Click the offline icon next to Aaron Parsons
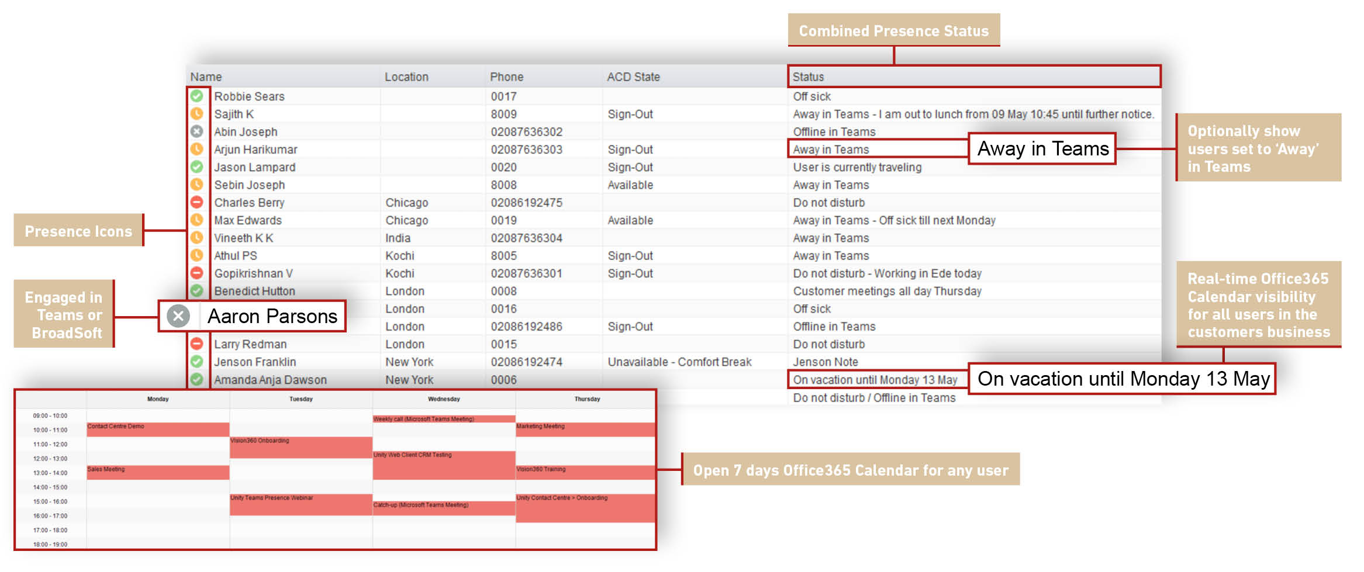Image resolution: width=1364 pixels, height=572 pixels. pyautogui.click(x=178, y=316)
